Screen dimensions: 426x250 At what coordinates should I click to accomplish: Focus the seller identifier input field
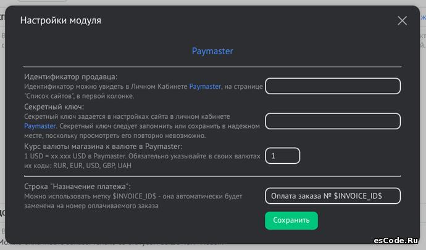[333, 86]
